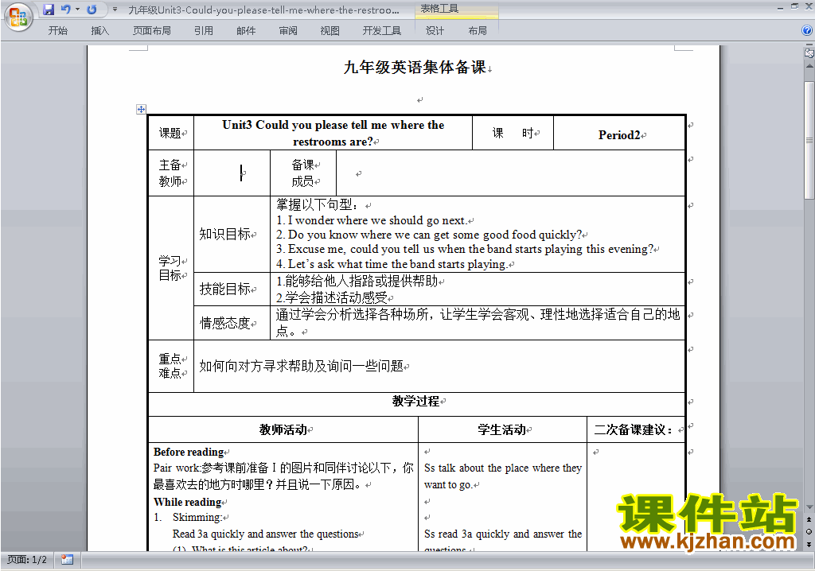Open the undo history dropdown arrow

[77, 10]
